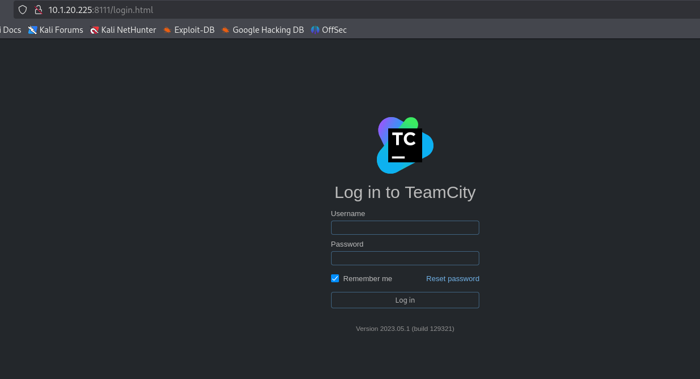Viewport: 700px width, 379px height.
Task: Click the Remember me label text
Action: tap(367, 278)
